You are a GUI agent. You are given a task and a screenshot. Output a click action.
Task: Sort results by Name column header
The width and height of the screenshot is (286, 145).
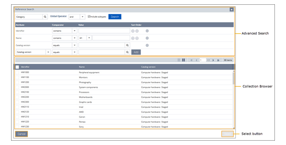point(82,67)
